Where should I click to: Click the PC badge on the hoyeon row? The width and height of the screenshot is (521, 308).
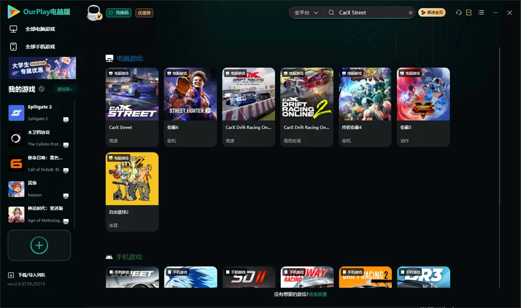click(66, 196)
